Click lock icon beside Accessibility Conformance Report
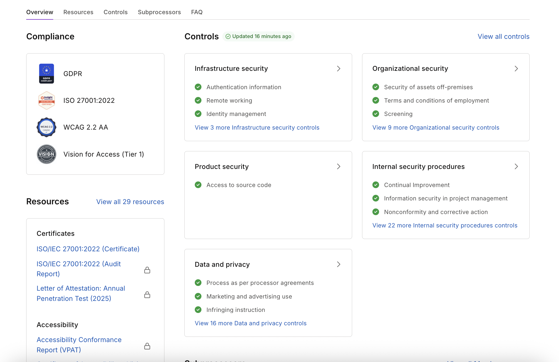 click(147, 346)
